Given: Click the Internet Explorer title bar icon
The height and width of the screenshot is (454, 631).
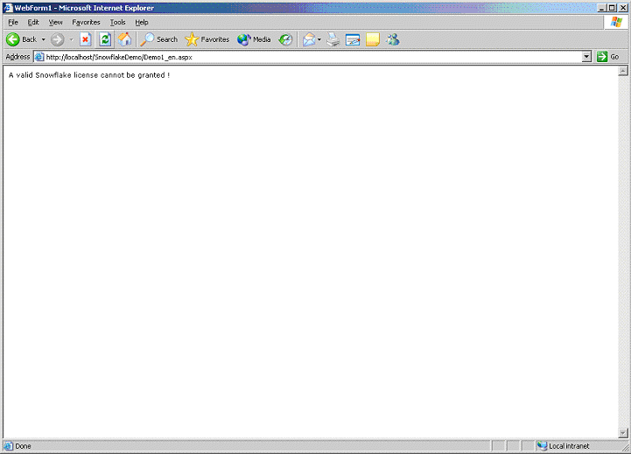Looking at the screenshot, I should pyautogui.click(x=8, y=8).
